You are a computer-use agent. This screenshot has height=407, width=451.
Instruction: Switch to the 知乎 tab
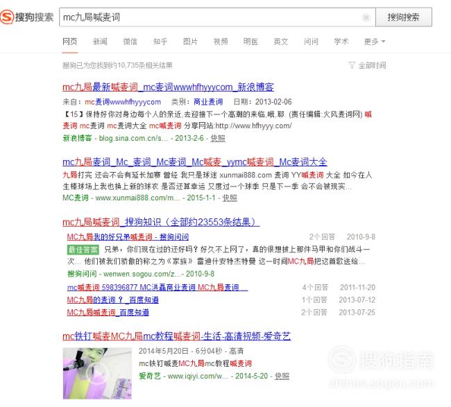(160, 42)
